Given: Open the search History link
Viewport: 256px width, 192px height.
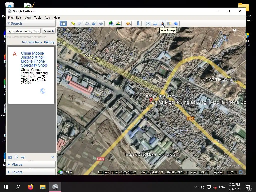Looking at the screenshot, I should click(x=49, y=42).
